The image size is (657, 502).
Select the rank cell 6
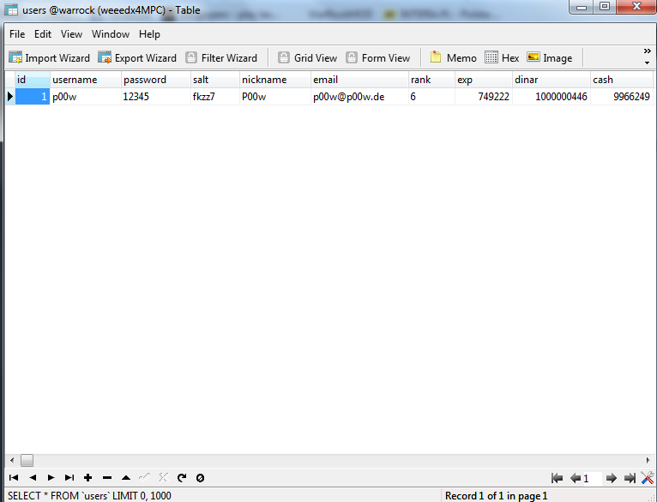431,97
